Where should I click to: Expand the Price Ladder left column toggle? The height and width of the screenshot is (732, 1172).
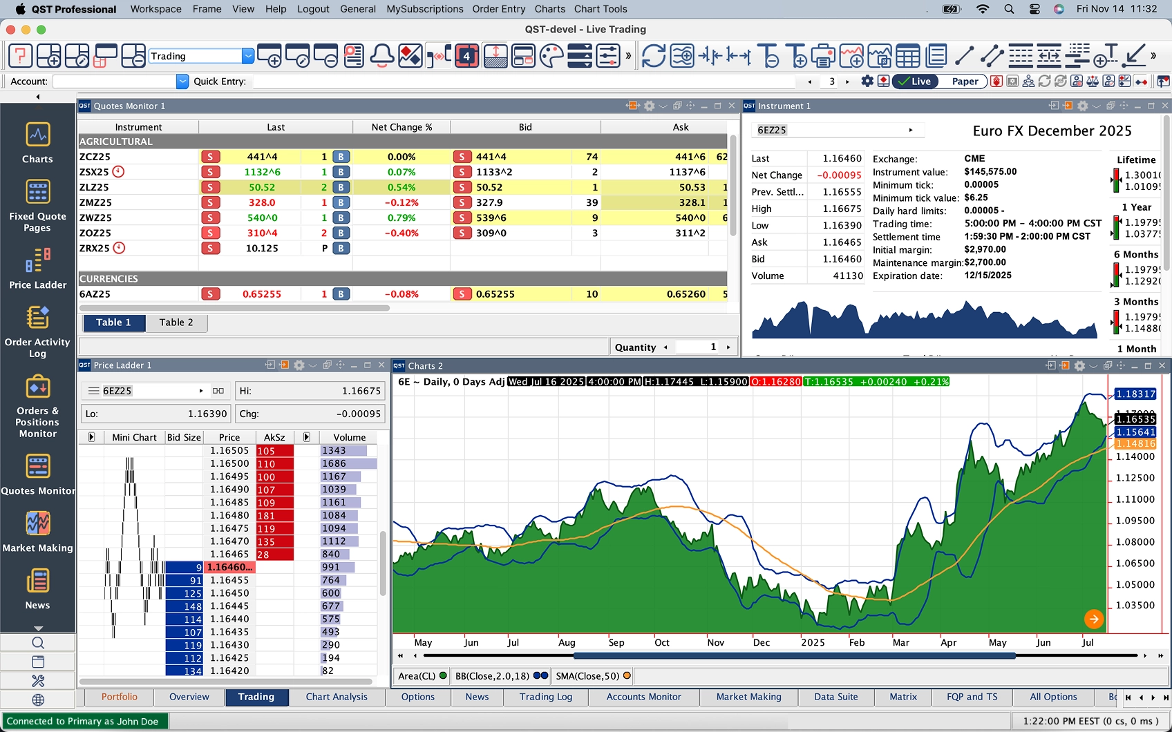tap(91, 437)
